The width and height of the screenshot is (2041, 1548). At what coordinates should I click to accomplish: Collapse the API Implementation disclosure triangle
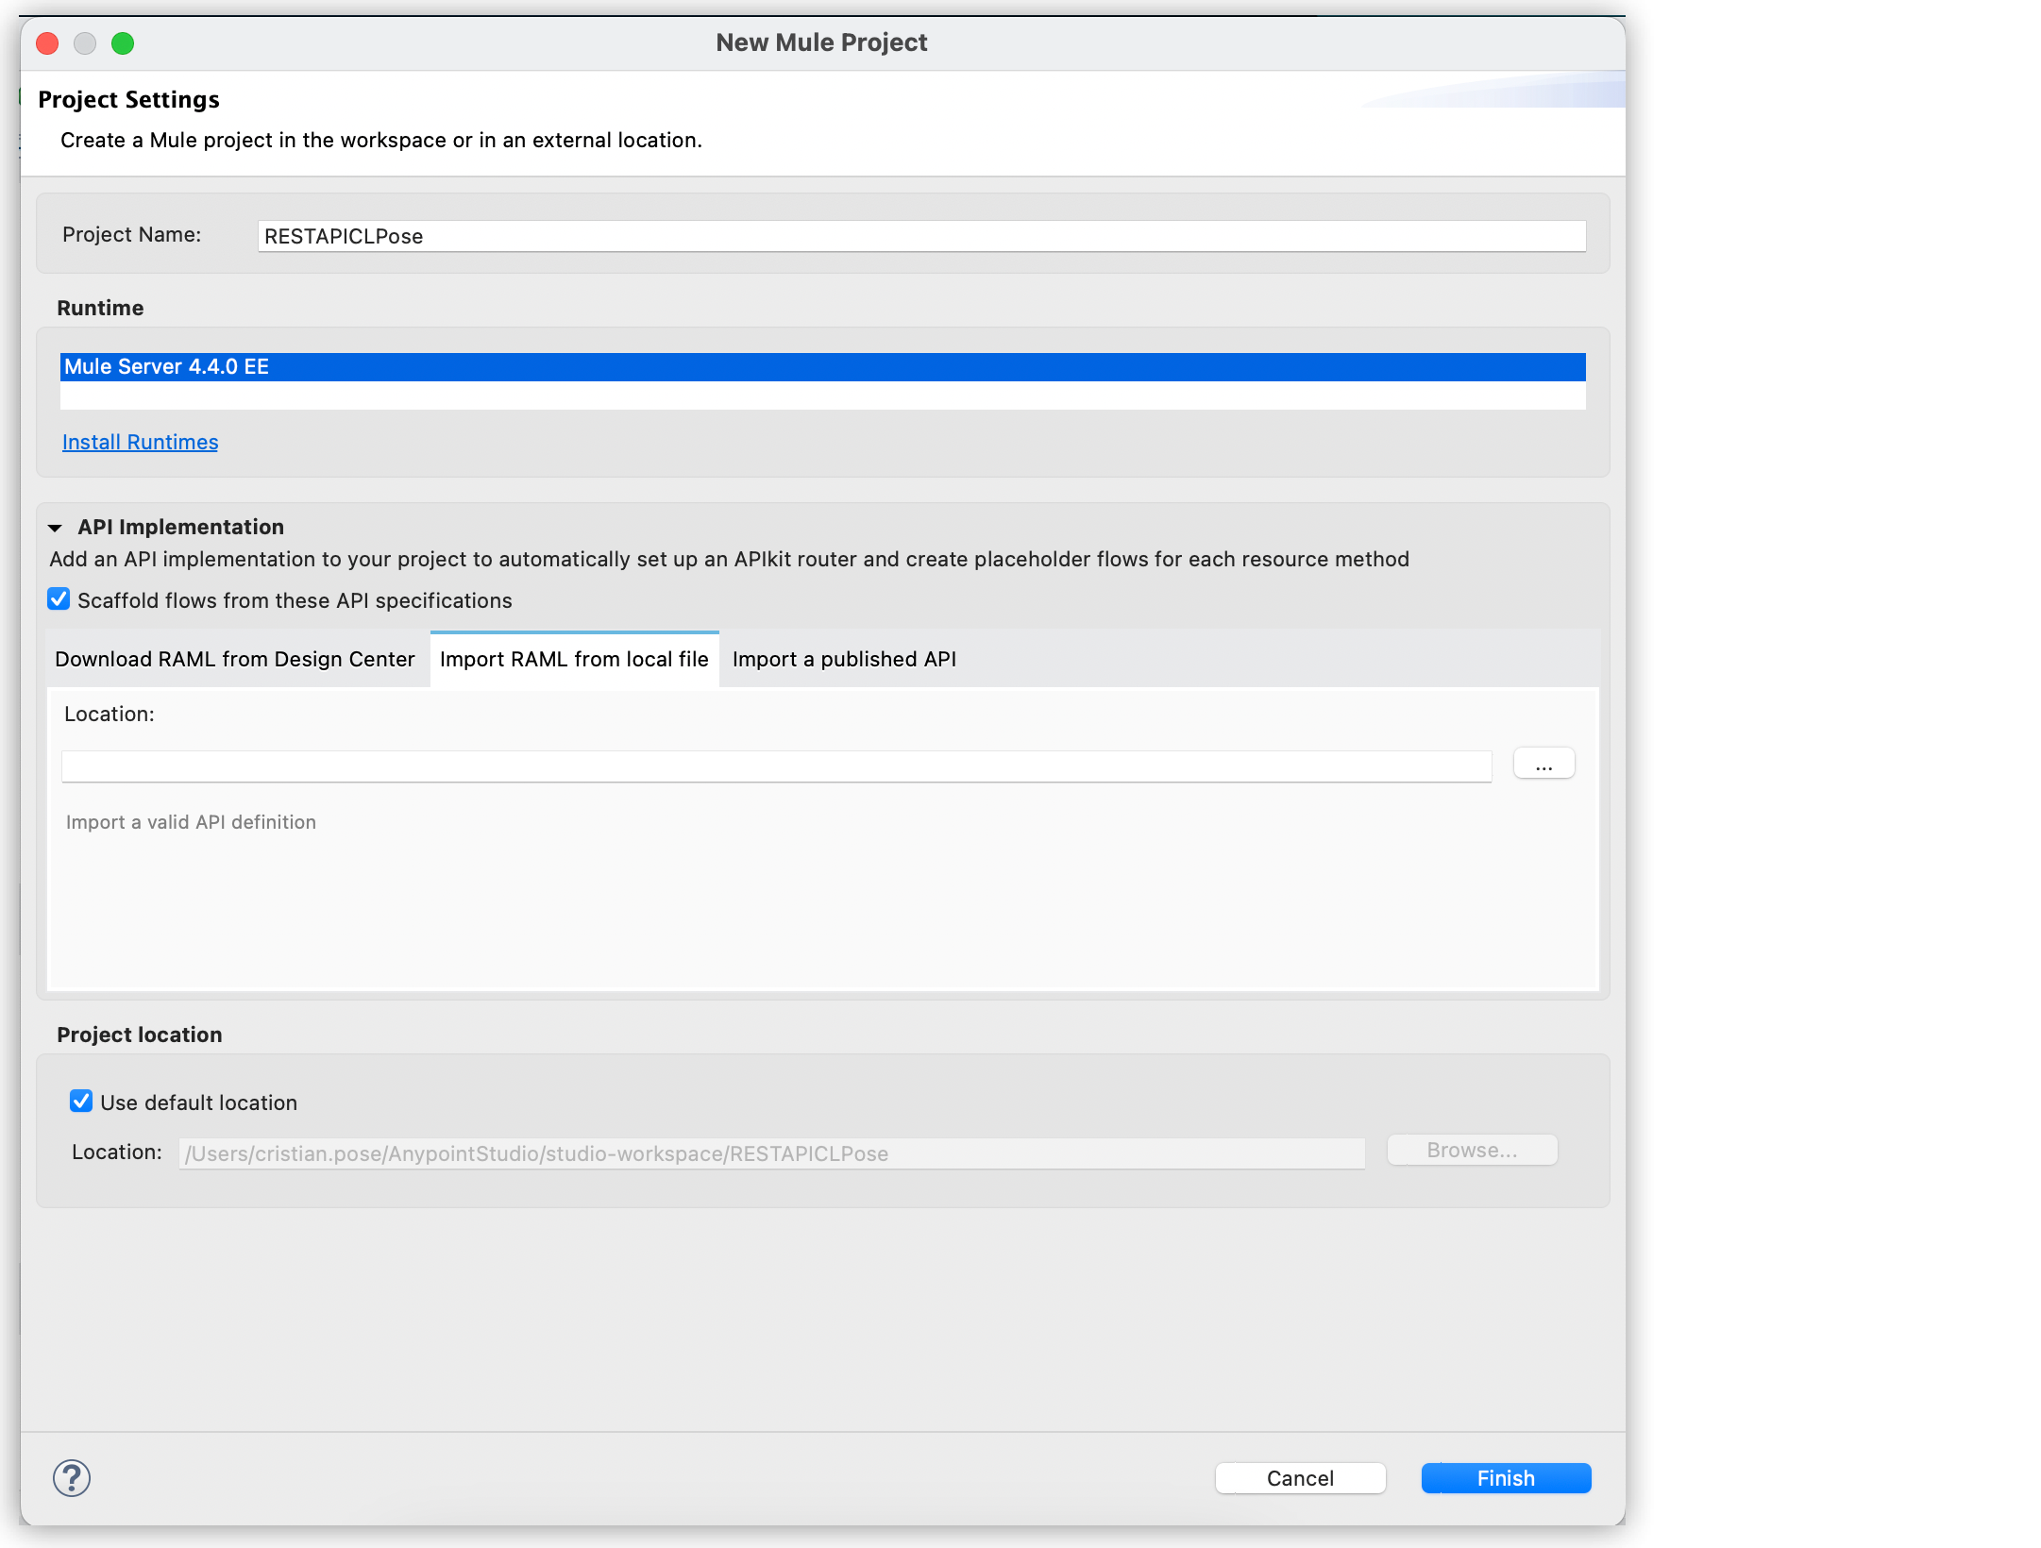pyautogui.click(x=56, y=528)
